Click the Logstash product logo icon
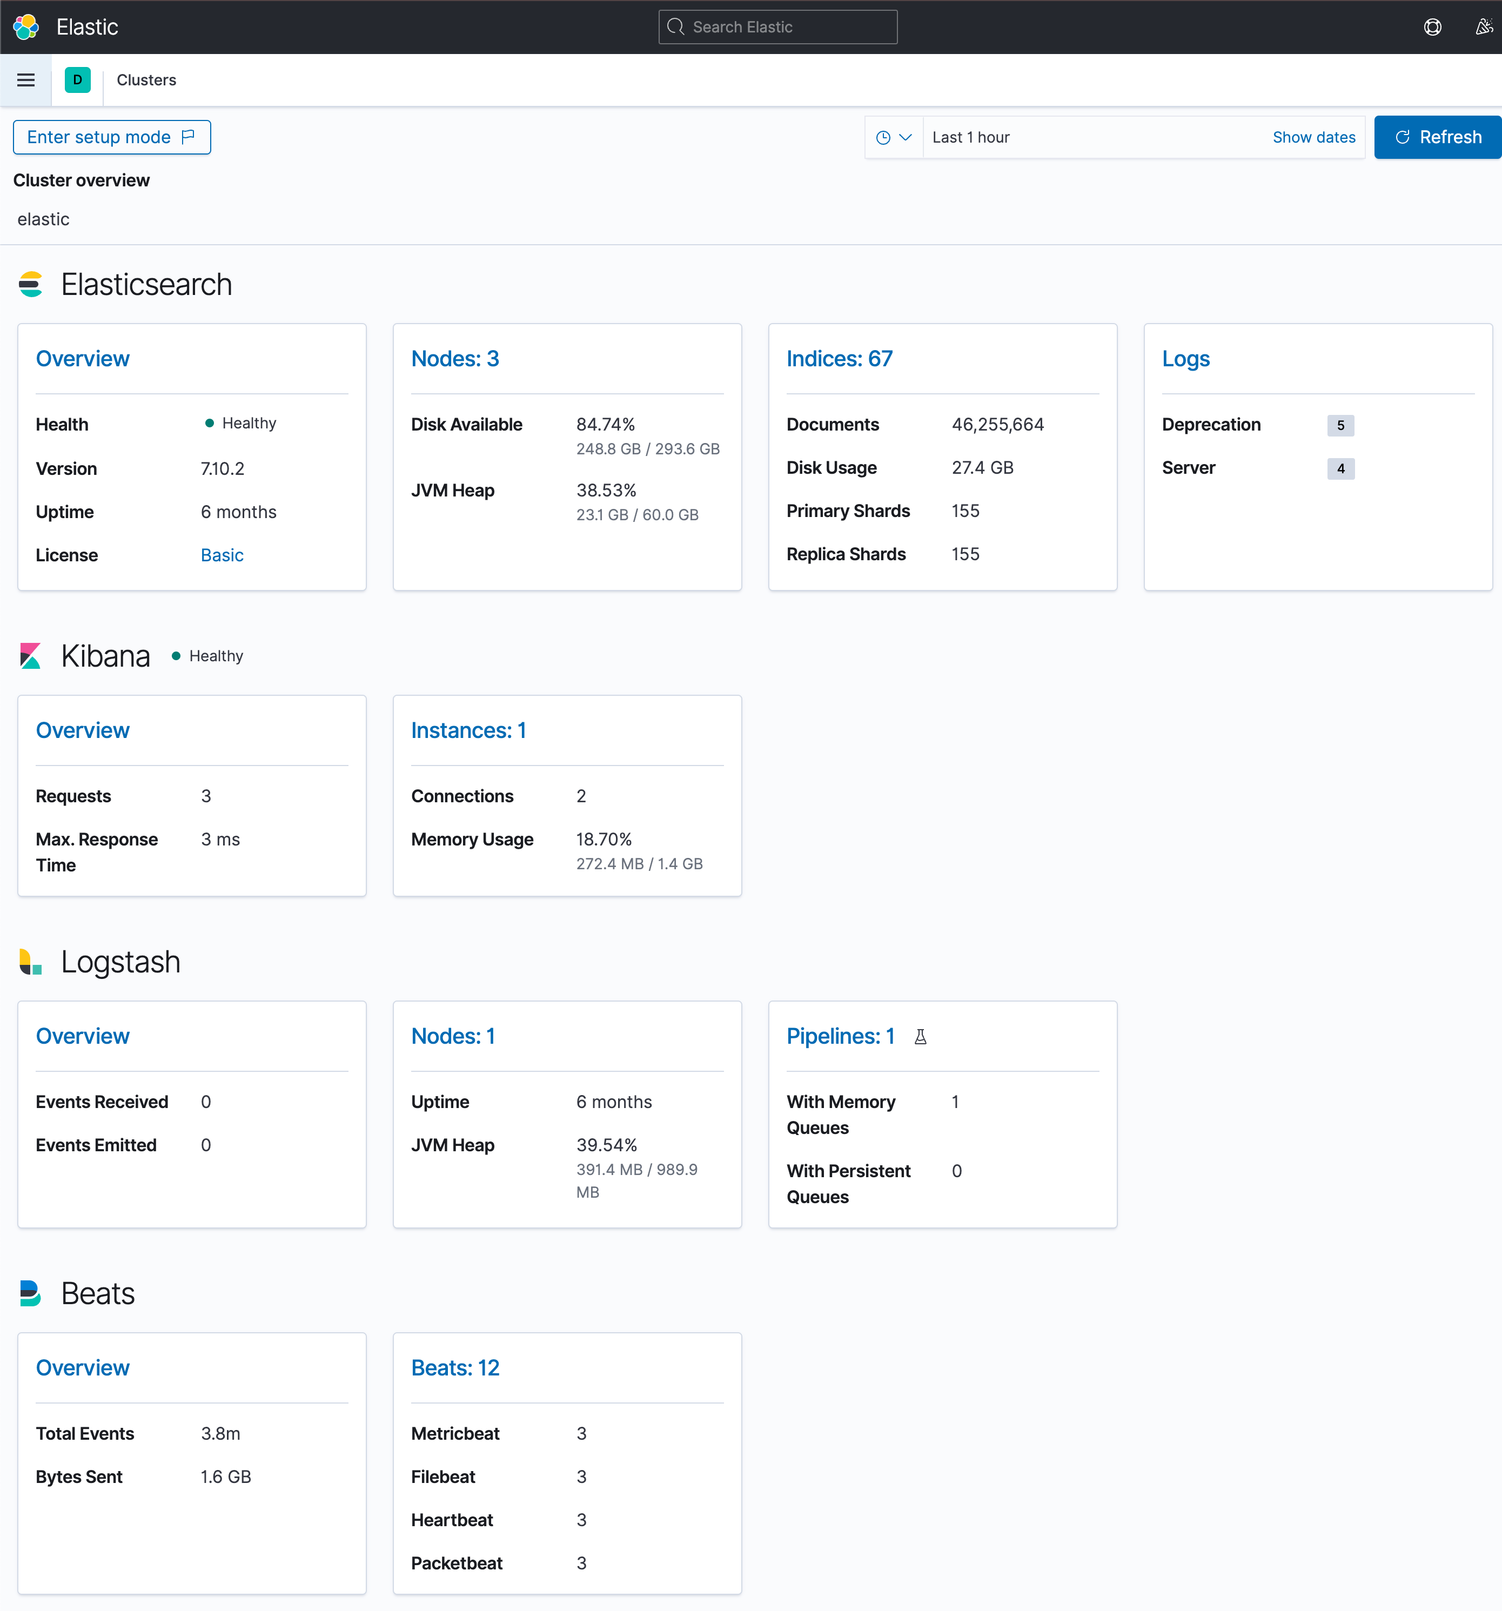 [31, 962]
